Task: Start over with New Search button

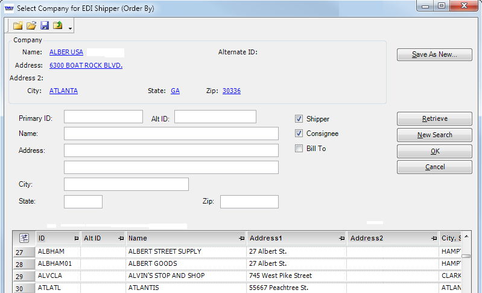Action: (x=434, y=135)
